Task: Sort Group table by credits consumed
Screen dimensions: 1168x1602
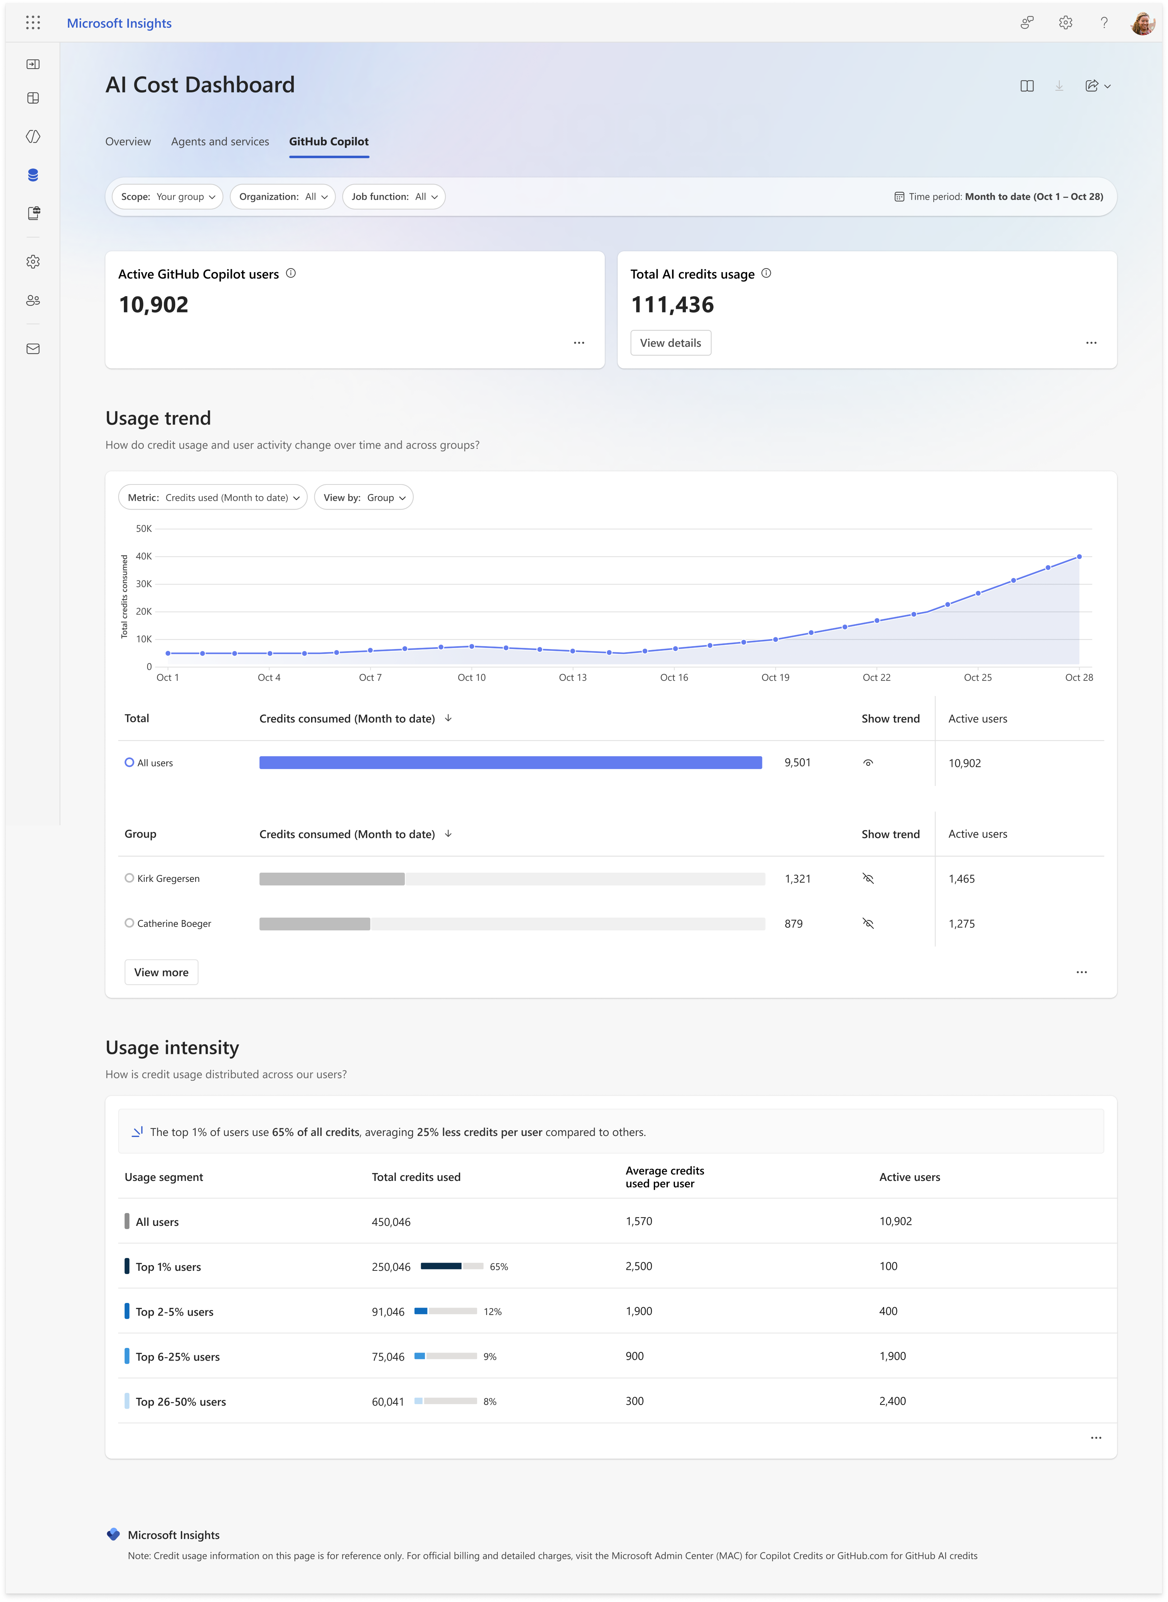Action: (447, 834)
